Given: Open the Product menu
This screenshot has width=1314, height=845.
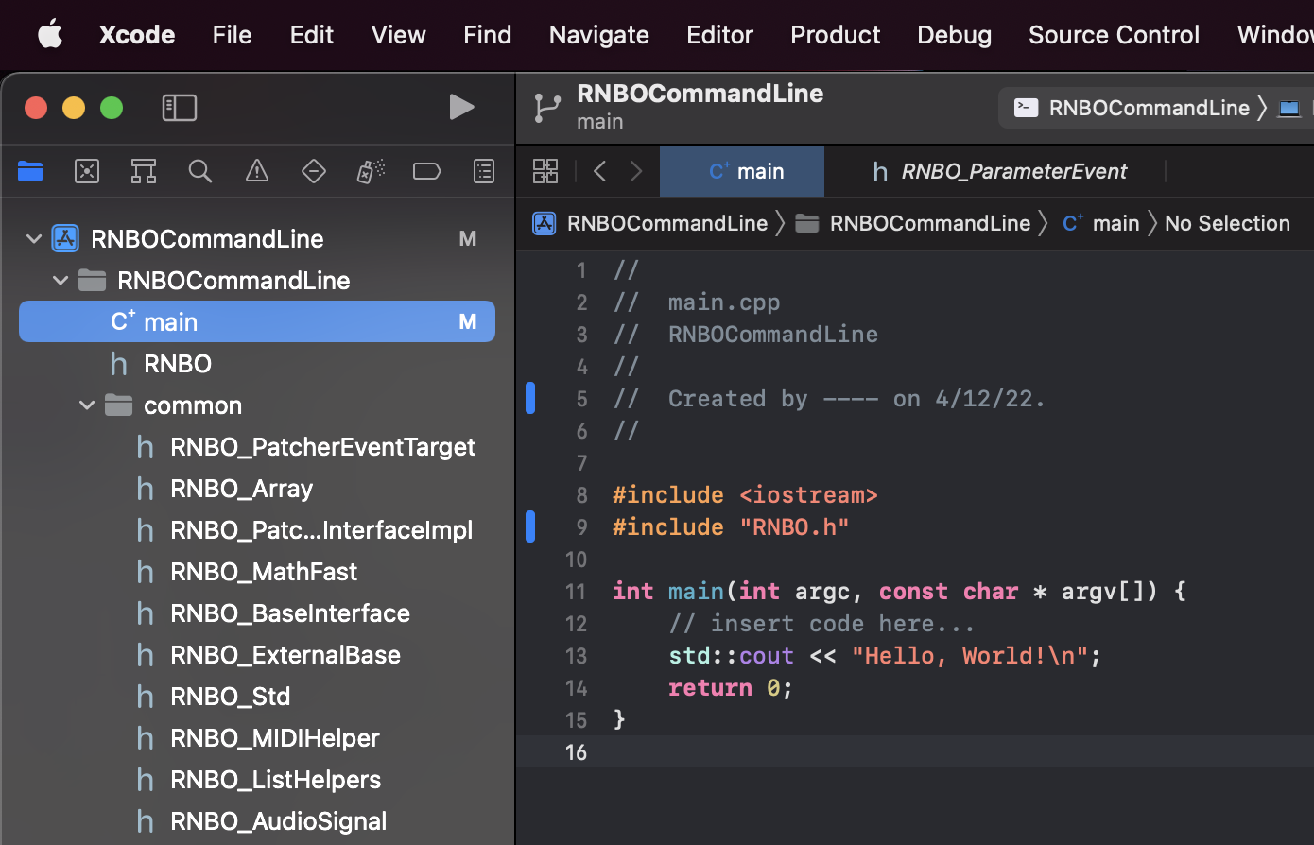Looking at the screenshot, I should tap(835, 35).
